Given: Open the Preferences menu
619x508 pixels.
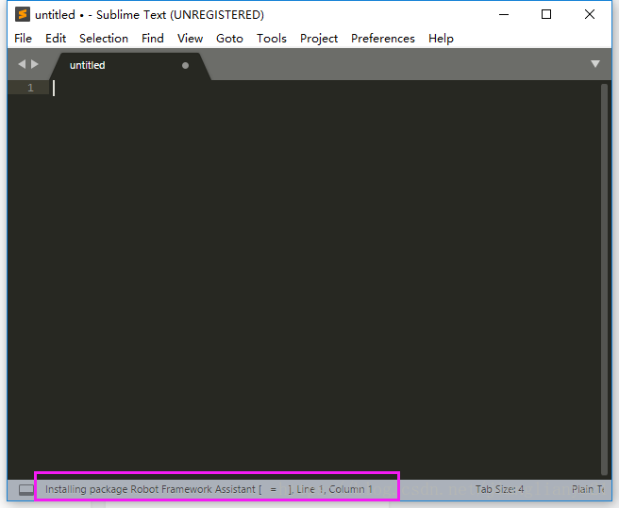Looking at the screenshot, I should [383, 39].
